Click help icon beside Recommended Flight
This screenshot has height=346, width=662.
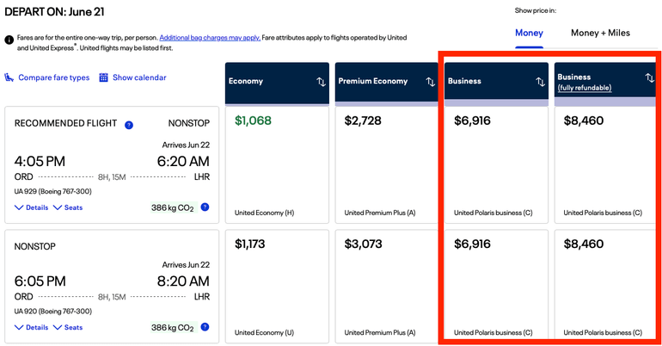pos(129,125)
